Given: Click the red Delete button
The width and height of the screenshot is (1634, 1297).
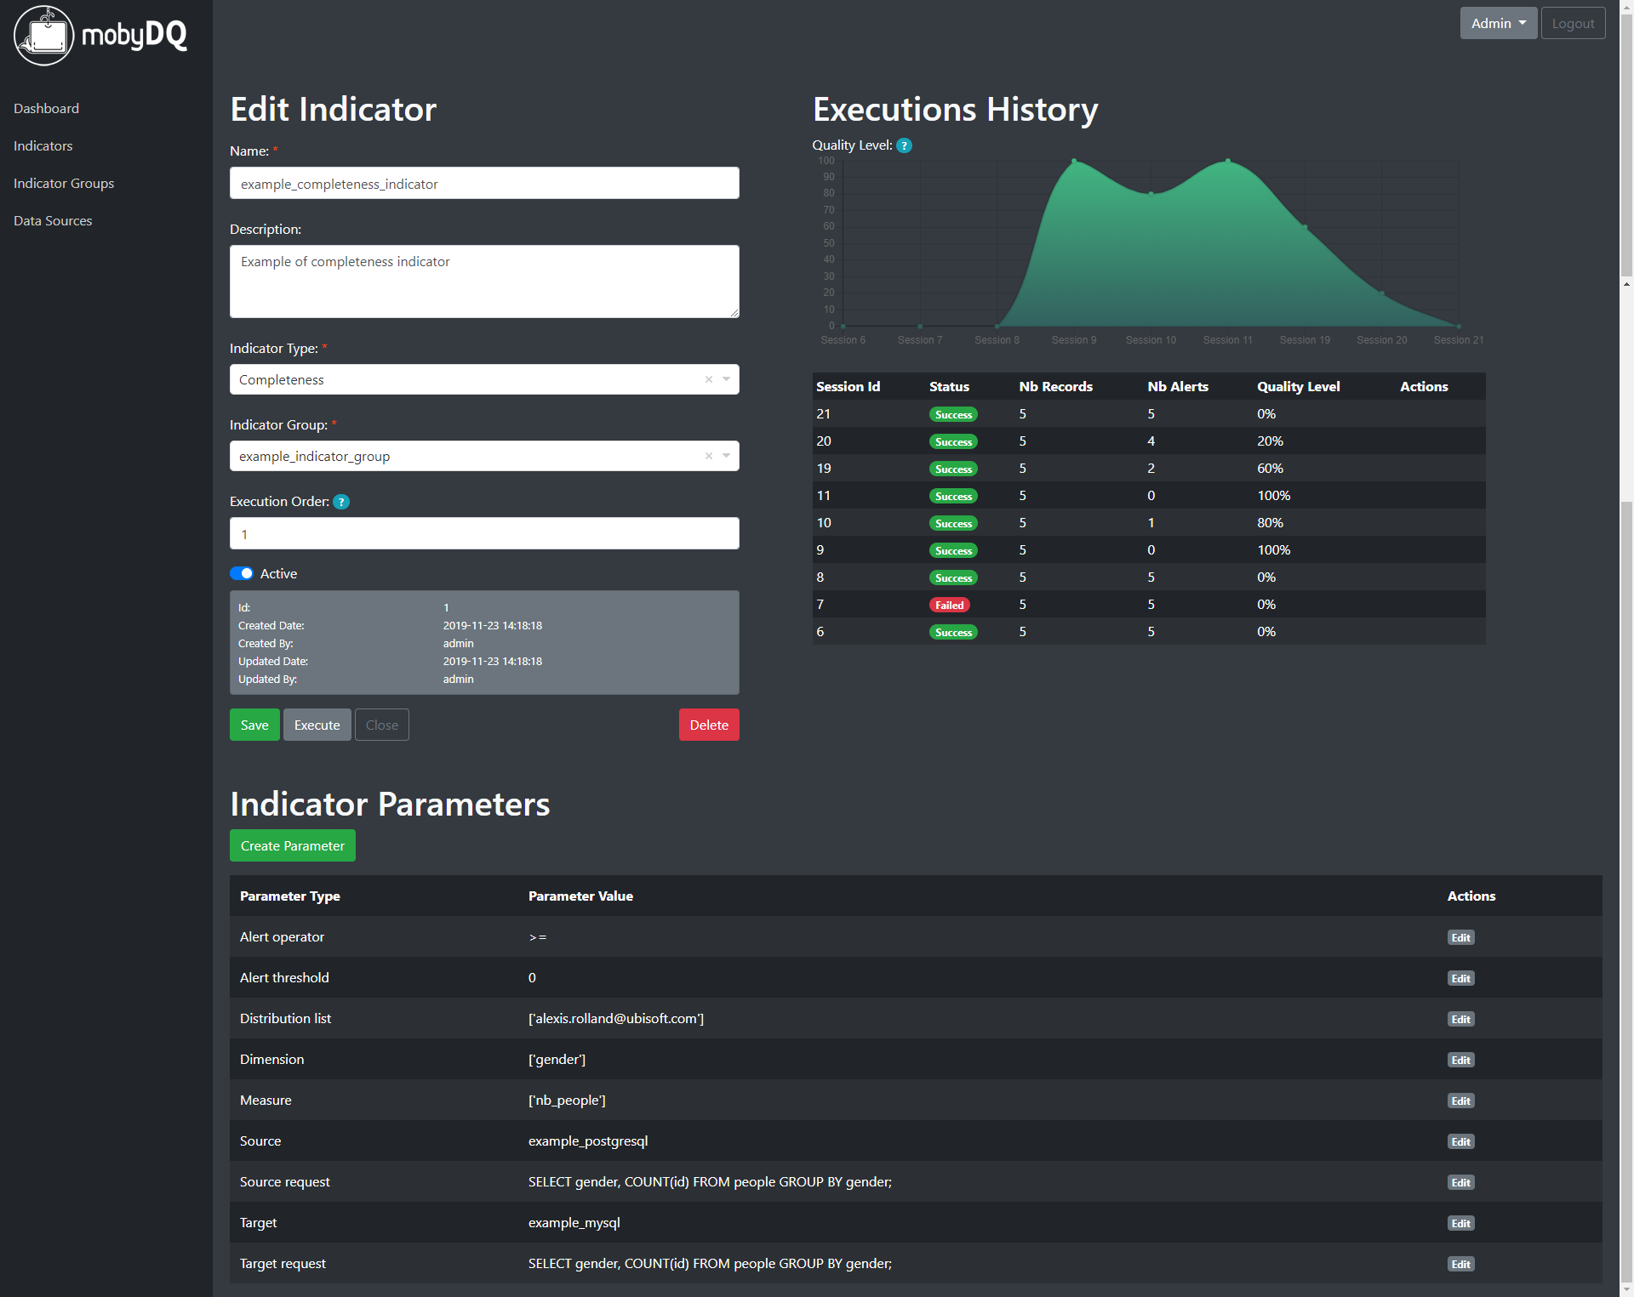Looking at the screenshot, I should 708,725.
